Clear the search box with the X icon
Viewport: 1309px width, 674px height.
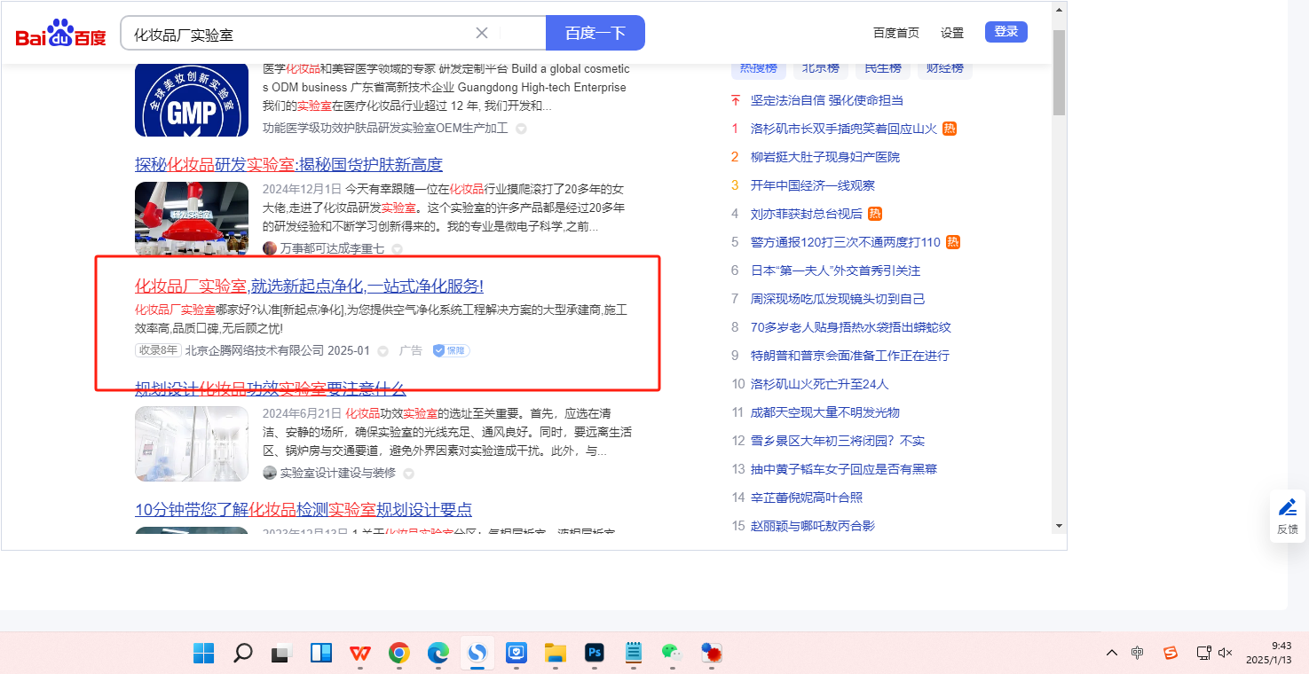pos(482,33)
